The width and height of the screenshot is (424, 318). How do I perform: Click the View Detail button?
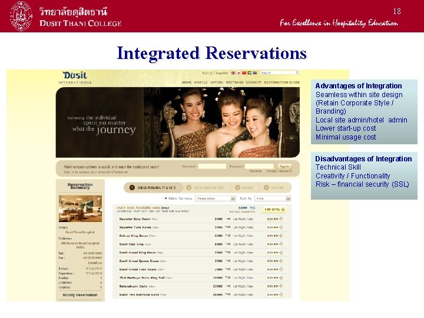pos(274,210)
